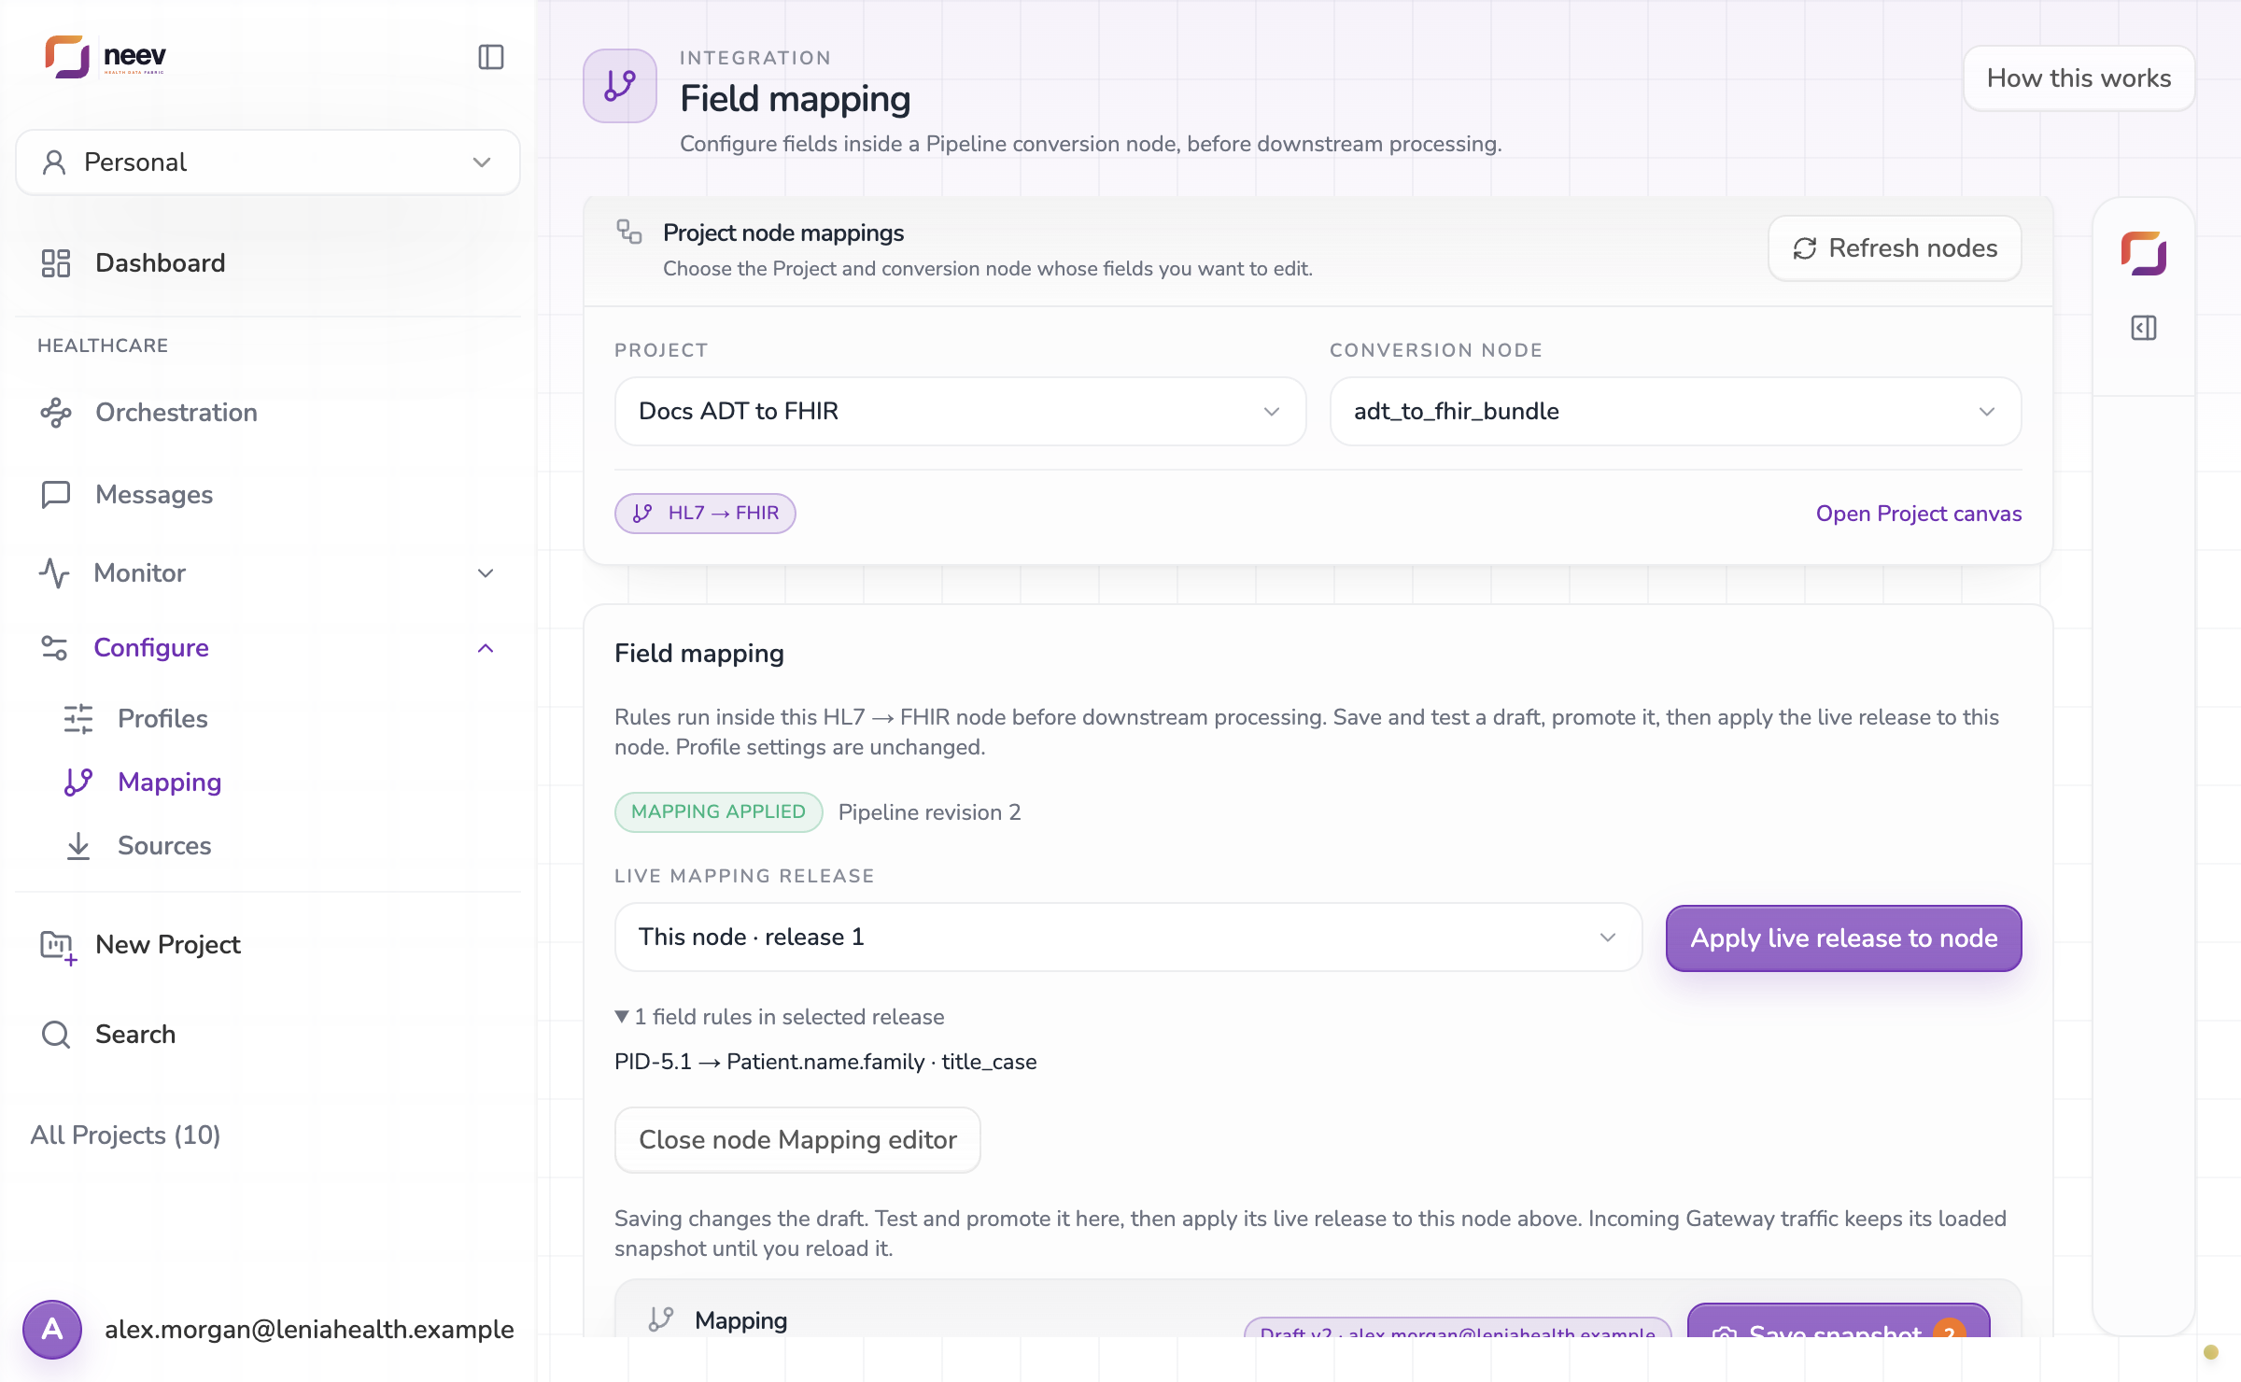
Task: Click Refresh nodes button
Action: [1895, 248]
